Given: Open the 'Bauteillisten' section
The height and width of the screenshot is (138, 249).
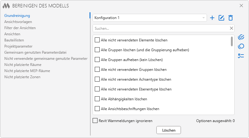Looking at the screenshot, I should tap(14, 40).
